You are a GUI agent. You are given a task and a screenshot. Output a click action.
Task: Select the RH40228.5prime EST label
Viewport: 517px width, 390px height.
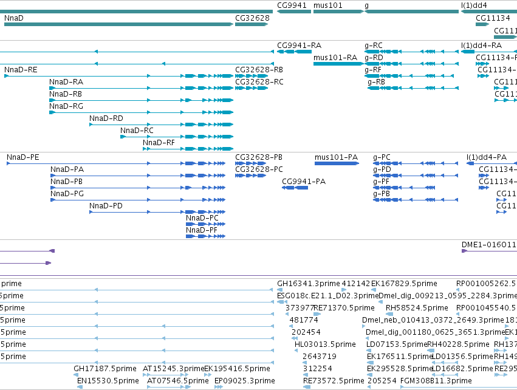pos(458,344)
